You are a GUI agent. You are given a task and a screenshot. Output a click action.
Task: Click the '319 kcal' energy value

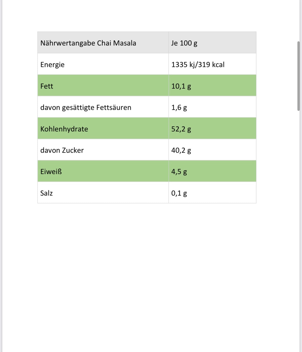point(211,65)
